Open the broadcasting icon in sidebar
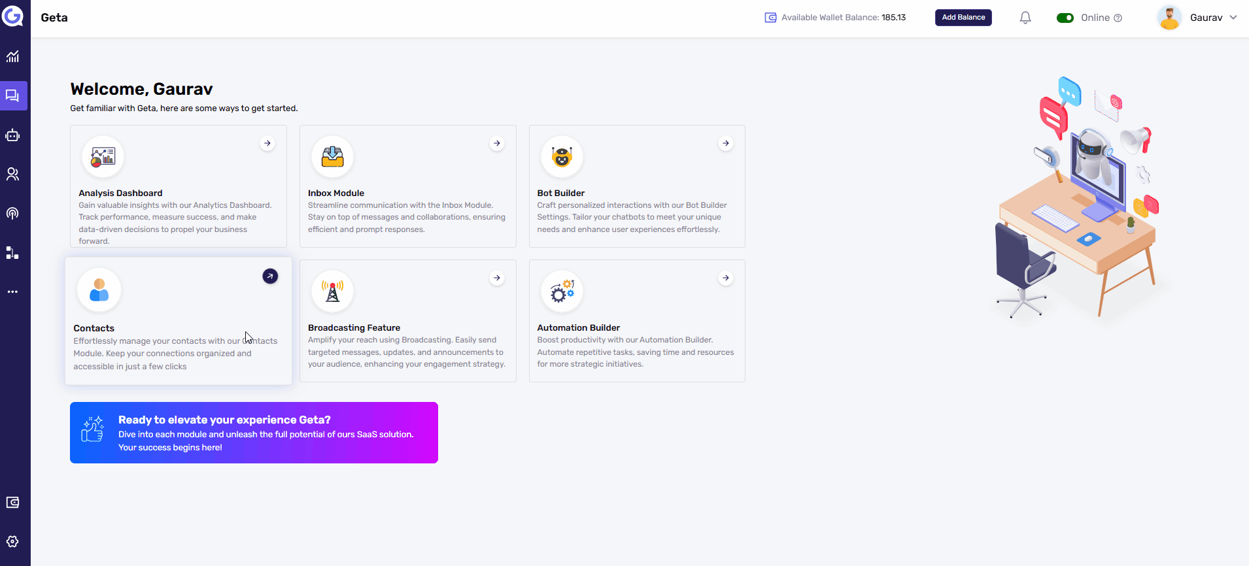The image size is (1249, 566). coord(12,214)
